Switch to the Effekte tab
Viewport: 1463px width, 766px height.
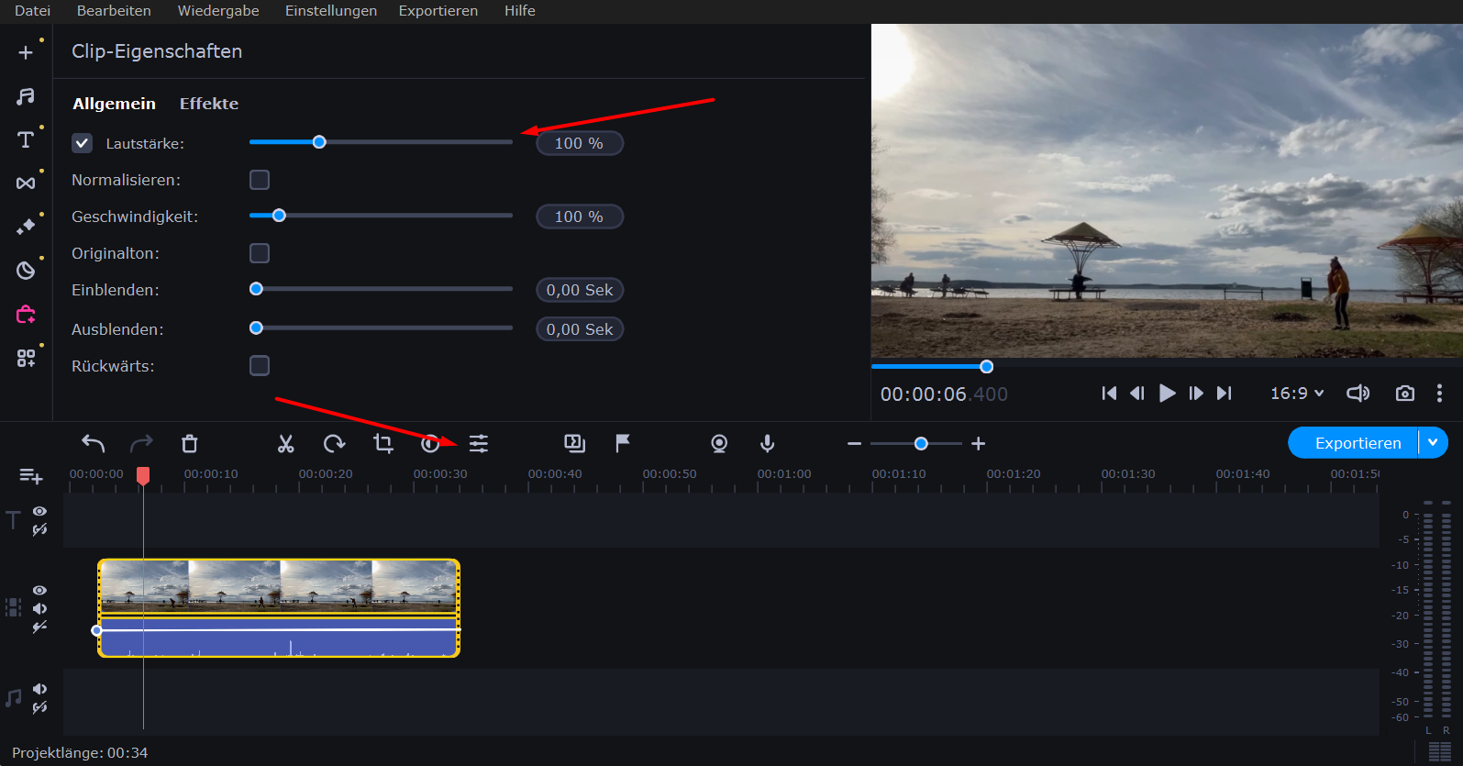(209, 104)
